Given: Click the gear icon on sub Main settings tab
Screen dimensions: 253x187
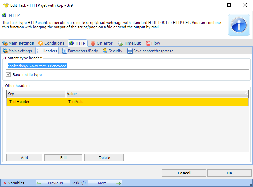Looking at the screenshot, I should click(x=5, y=51).
